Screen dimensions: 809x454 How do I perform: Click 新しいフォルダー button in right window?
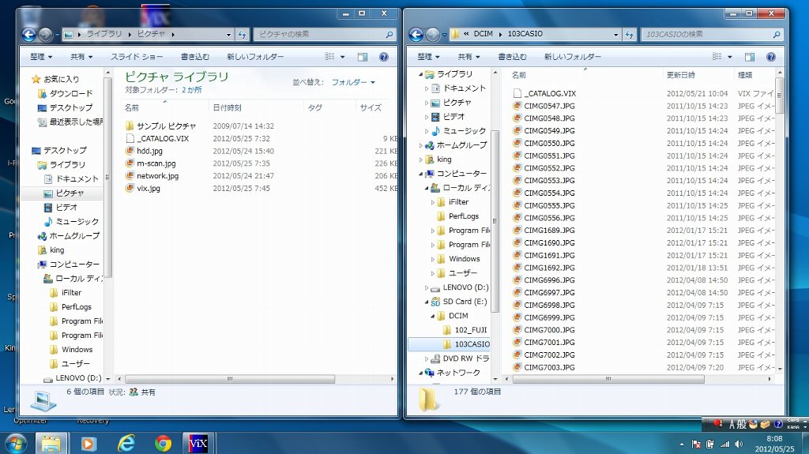572,57
